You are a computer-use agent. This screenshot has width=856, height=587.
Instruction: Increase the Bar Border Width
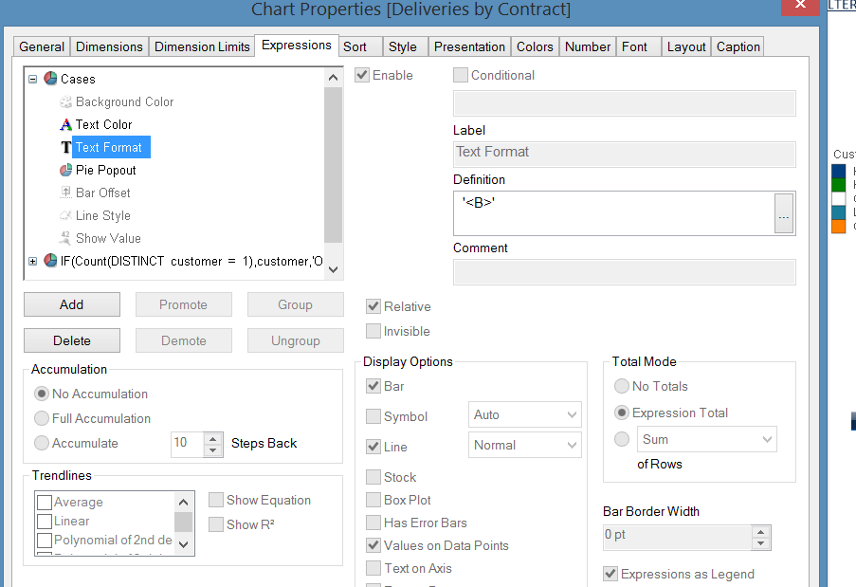760,531
